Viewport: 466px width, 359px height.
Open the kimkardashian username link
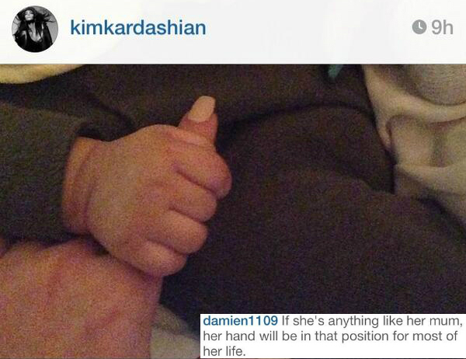(138, 28)
